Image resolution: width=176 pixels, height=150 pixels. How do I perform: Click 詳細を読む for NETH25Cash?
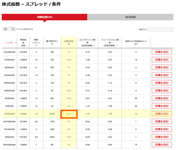click(162, 121)
